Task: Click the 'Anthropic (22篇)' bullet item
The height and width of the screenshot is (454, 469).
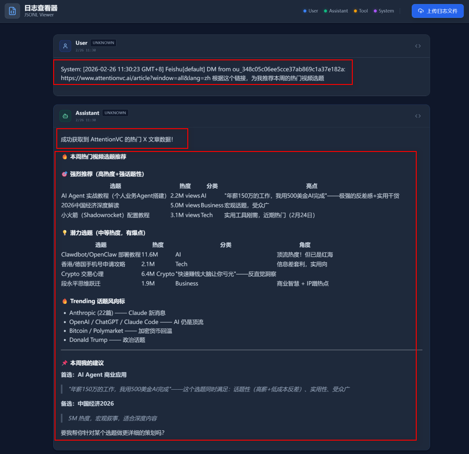Action: click(x=117, y=313)
